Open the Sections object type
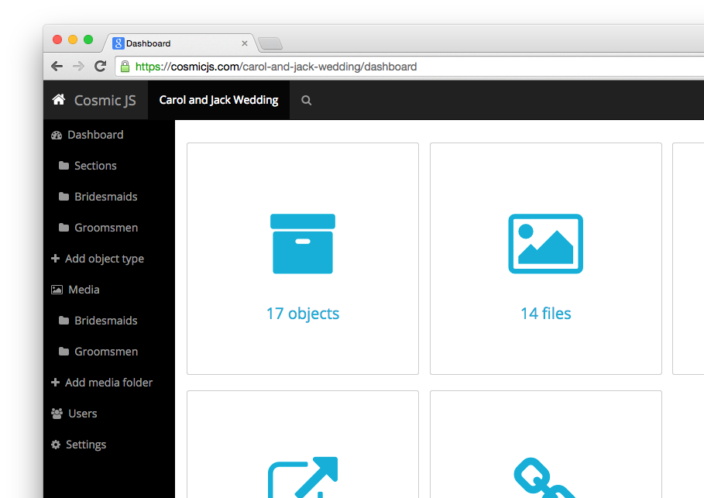Viewport: 704px width, 498px height. tap(95, 166)
